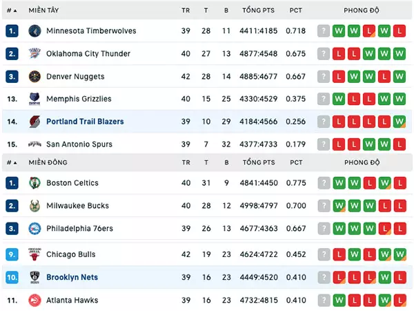Open the Brooklyn Nets team link

[x=72, y=277]
